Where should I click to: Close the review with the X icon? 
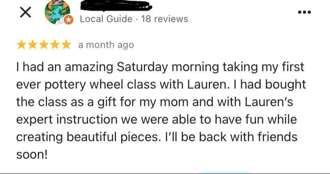coord(25,12)
